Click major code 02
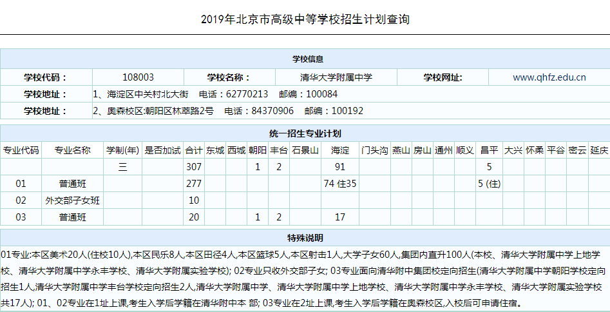 21,200
